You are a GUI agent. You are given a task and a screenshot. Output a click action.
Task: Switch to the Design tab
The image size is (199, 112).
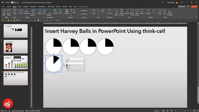click(x=25, y=7)
